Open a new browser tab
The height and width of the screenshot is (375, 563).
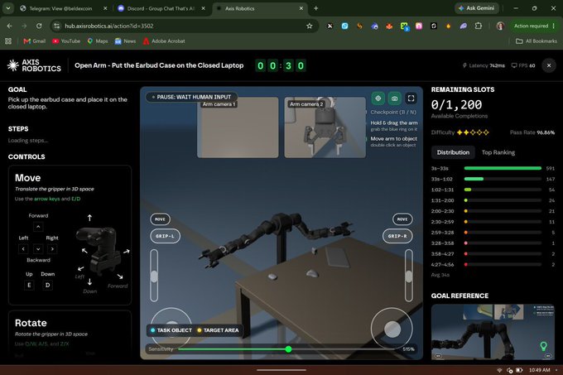[x=316, y=8]
